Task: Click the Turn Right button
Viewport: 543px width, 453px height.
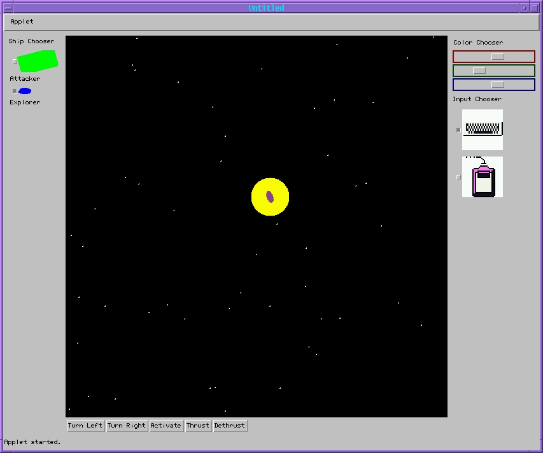Action: [x=127, y=425]
